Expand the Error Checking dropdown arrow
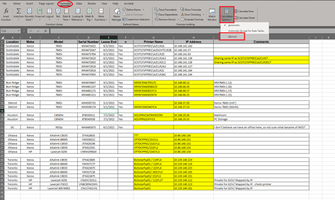 point(203,14)
